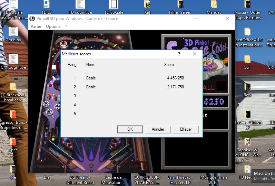Select the Tapolsky & VovKING folder
275x186 pixels.
click(x=247, y=142)
